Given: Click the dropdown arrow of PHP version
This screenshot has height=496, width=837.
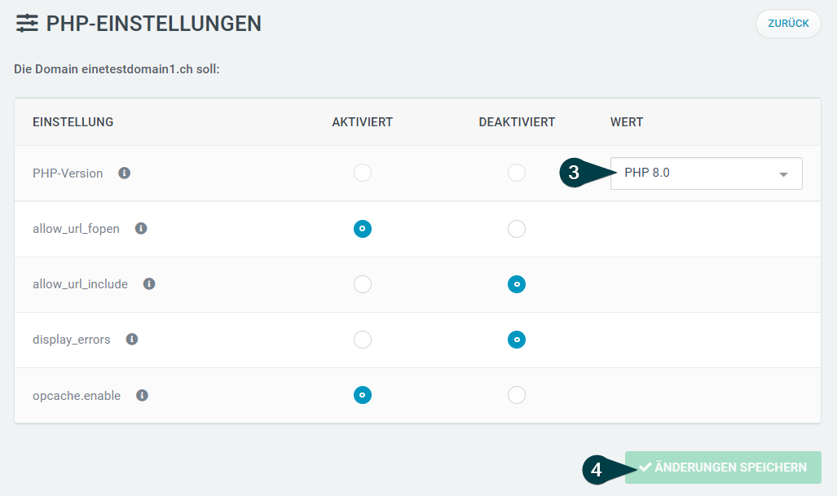Looking at the screenshot, I should pos(783,174).
